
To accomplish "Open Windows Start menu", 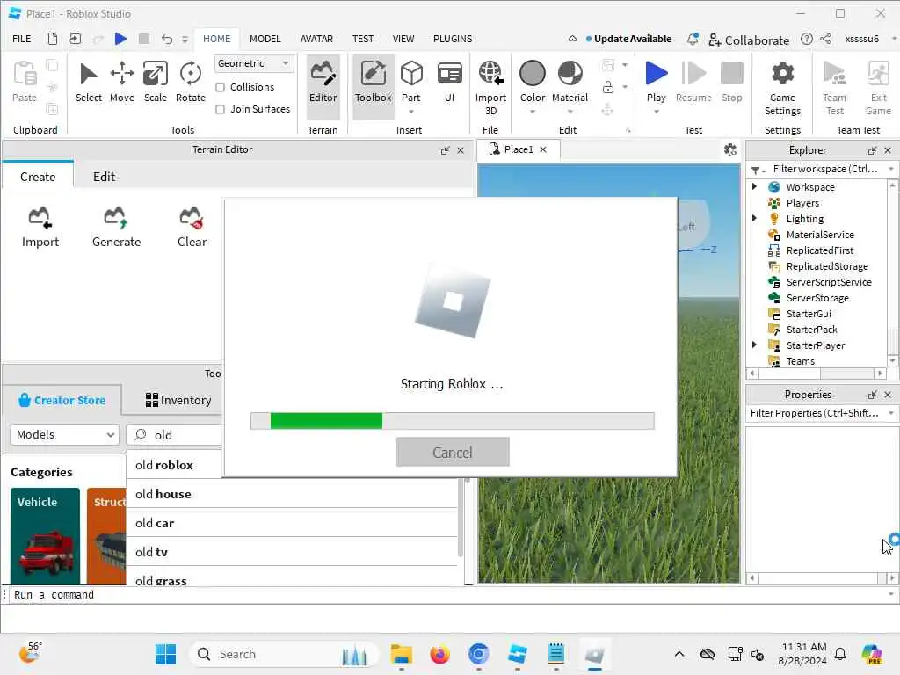I will click(x=166, y=654).
